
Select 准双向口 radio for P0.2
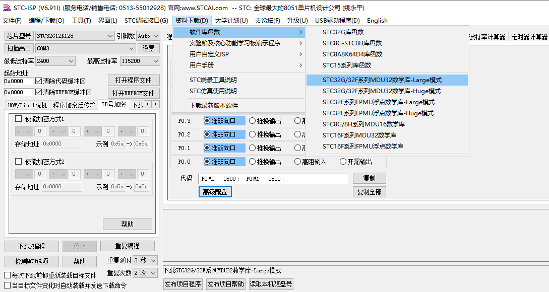[x=207, y=134]
